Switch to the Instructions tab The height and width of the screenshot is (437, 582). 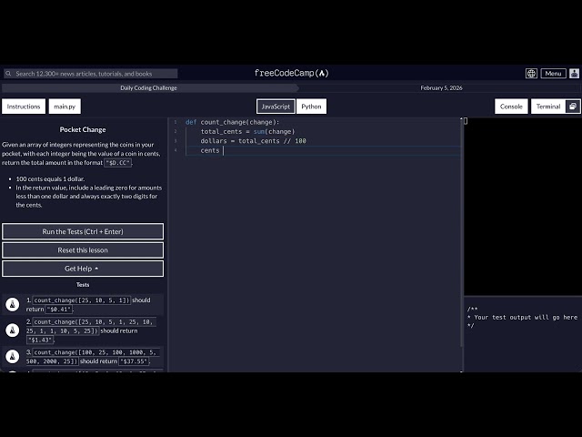[x=24, y=107]
